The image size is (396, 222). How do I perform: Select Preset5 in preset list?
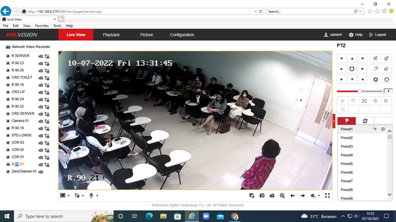346,164
